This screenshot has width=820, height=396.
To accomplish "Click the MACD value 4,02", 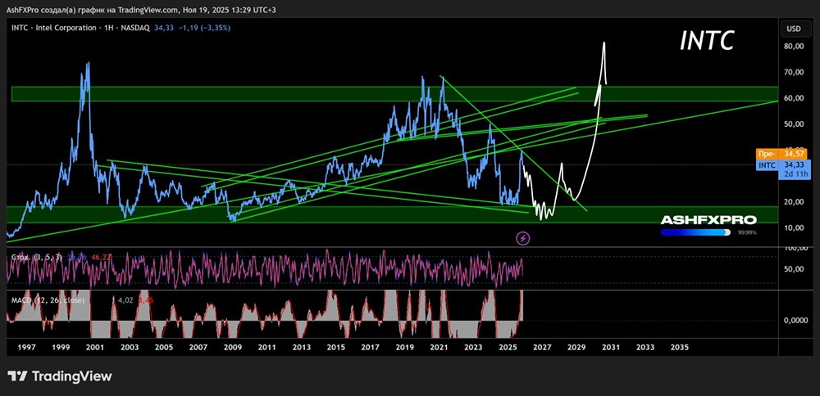I will (x=125, y=300).
